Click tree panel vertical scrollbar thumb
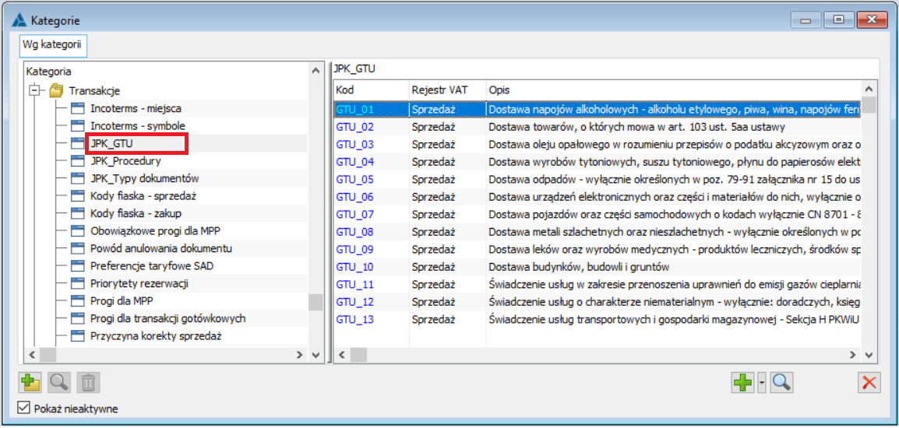Screen dimensions: 899x428 point(316,302)
